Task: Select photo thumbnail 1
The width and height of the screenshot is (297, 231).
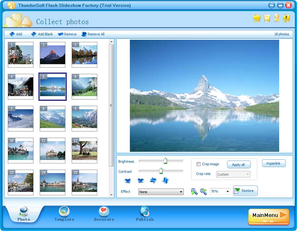Action: tap(21, 55)
